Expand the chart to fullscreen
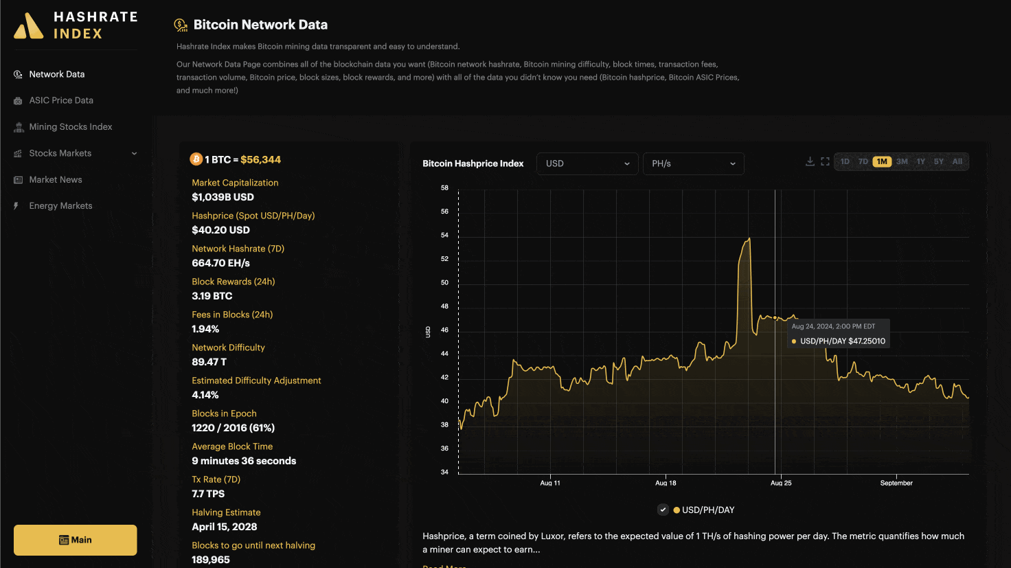1011x568 pixels. (x=825, y=161)
